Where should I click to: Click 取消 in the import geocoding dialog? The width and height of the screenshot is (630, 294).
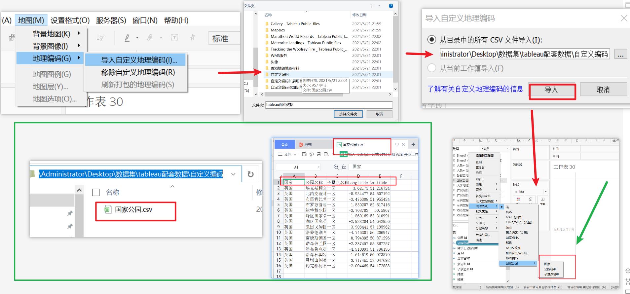coord(603,90)
